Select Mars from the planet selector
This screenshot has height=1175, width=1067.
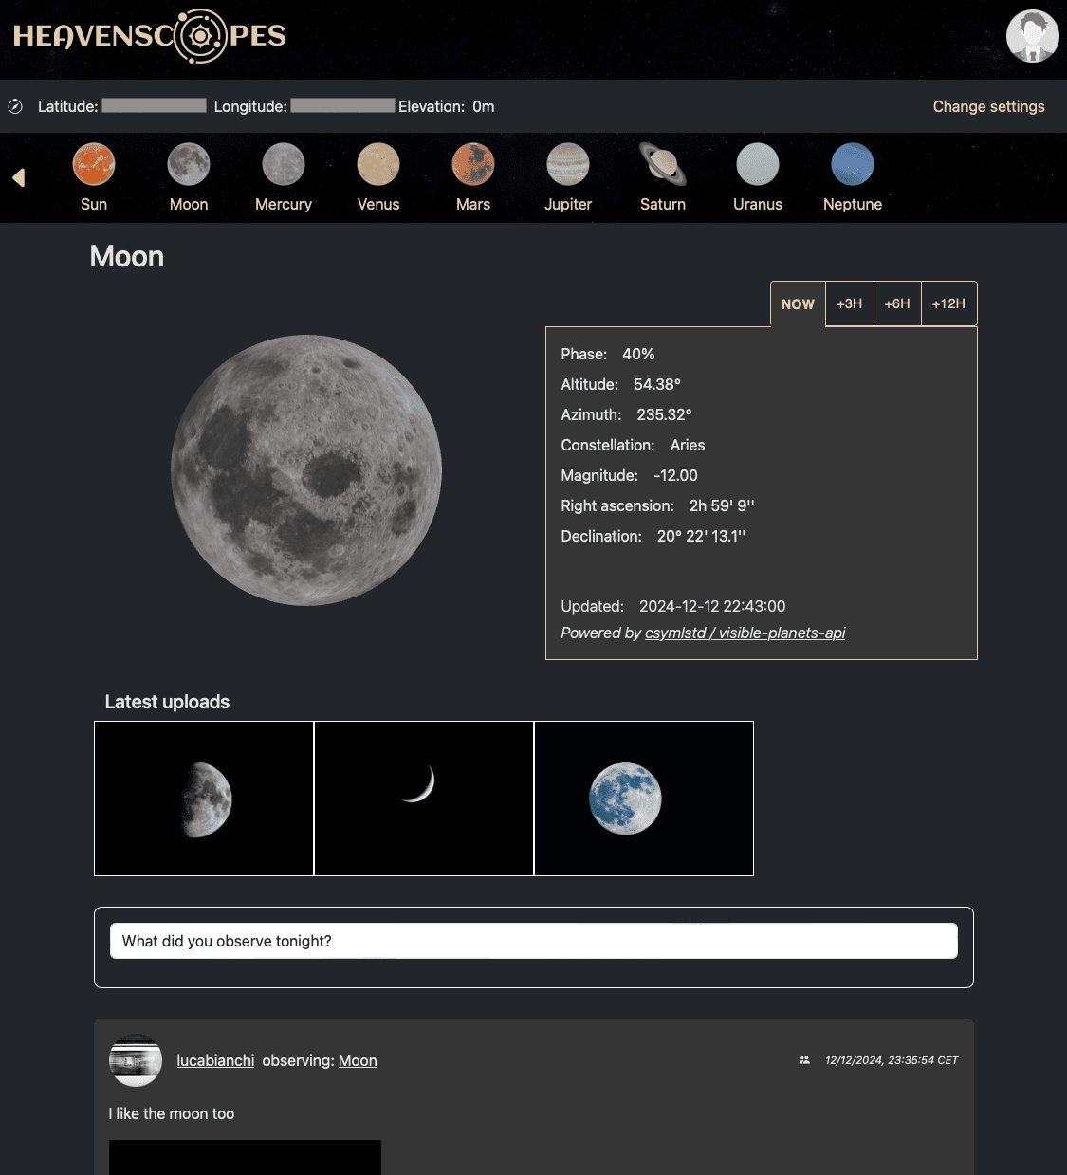472,176
